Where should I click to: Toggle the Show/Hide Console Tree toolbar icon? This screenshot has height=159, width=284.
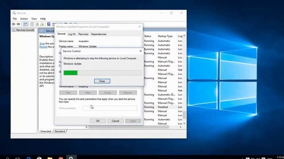point(26,24)
